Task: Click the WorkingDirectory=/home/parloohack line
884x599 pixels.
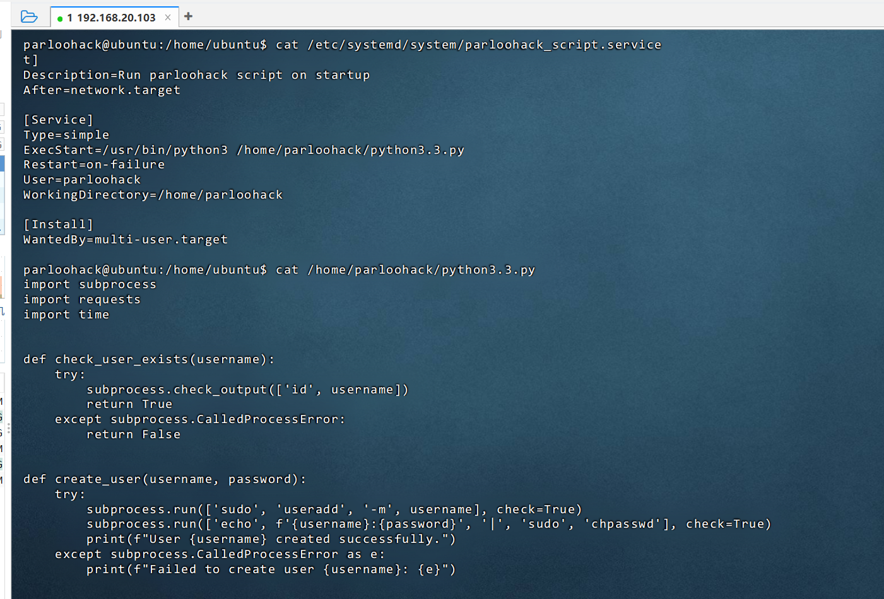Action: (153, 195)
